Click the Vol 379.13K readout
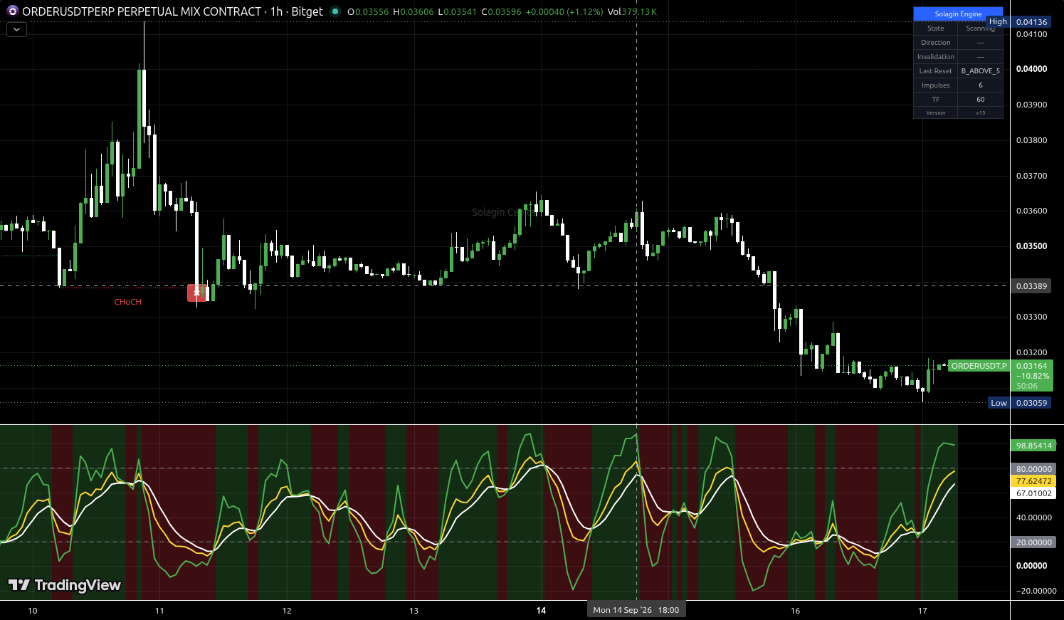This screenshot has height=620, width=1064. pos(632,12)
